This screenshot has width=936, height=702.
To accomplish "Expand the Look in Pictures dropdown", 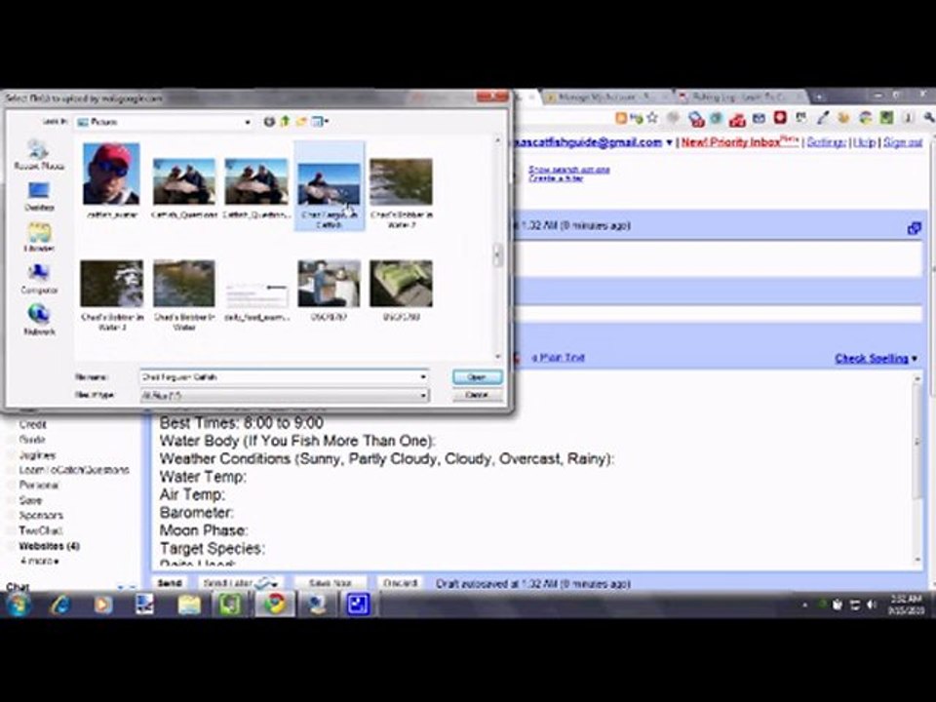I will coord(247,123).
